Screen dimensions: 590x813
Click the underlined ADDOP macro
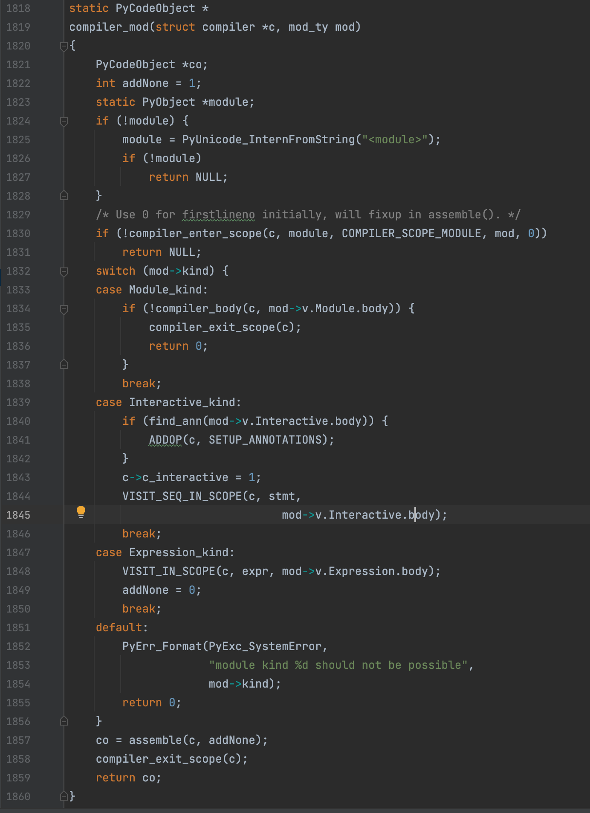point(165,440)
